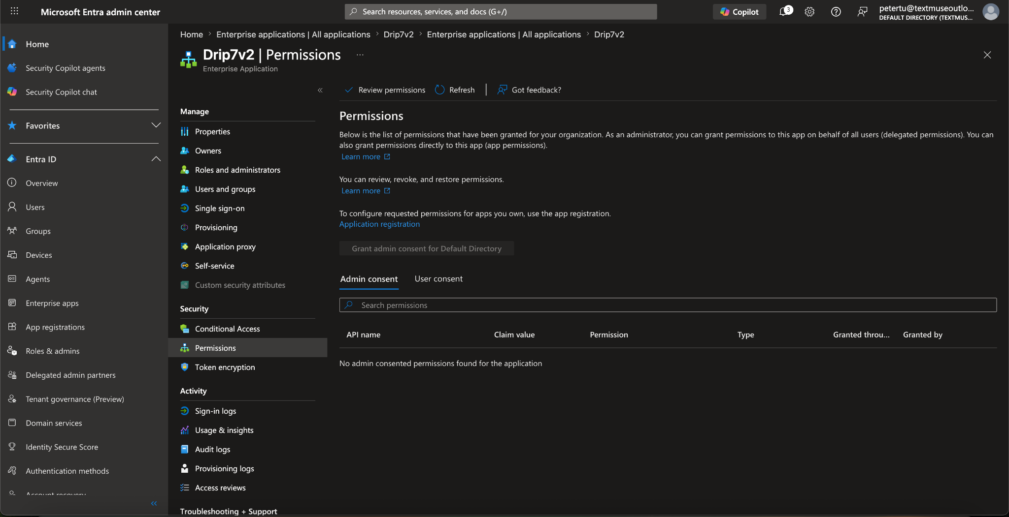The height and width of the screenshot is (517, 1009).
Task: Switch to the Admin consent tab
Action: click(369, 279)
